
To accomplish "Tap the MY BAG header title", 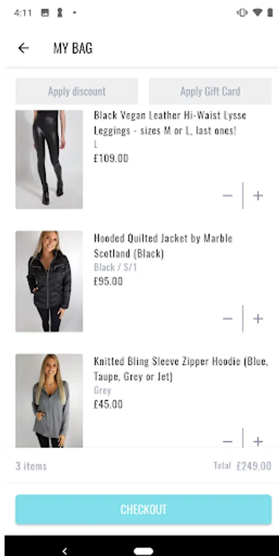I will (73, 48).
